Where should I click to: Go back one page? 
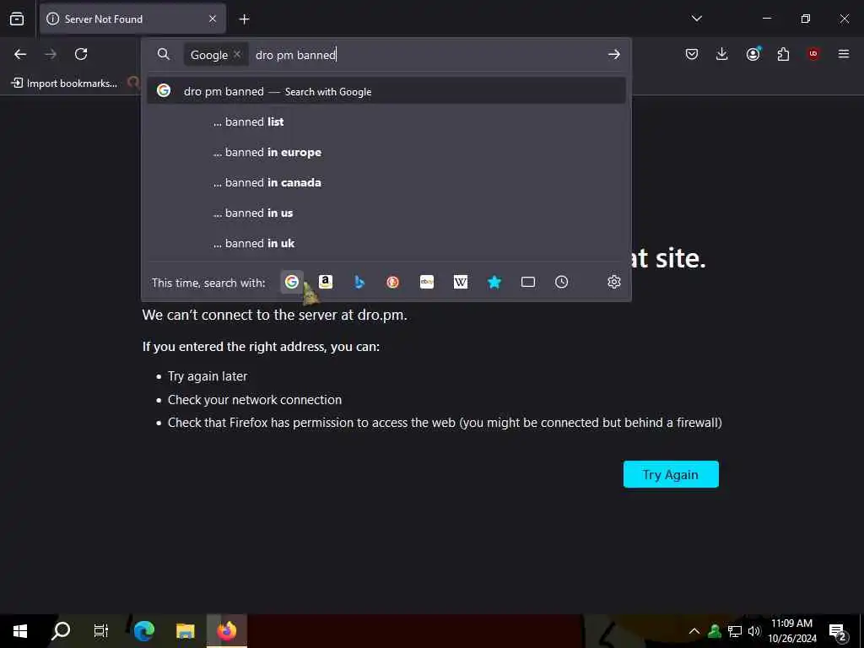[x=20, y=54]
